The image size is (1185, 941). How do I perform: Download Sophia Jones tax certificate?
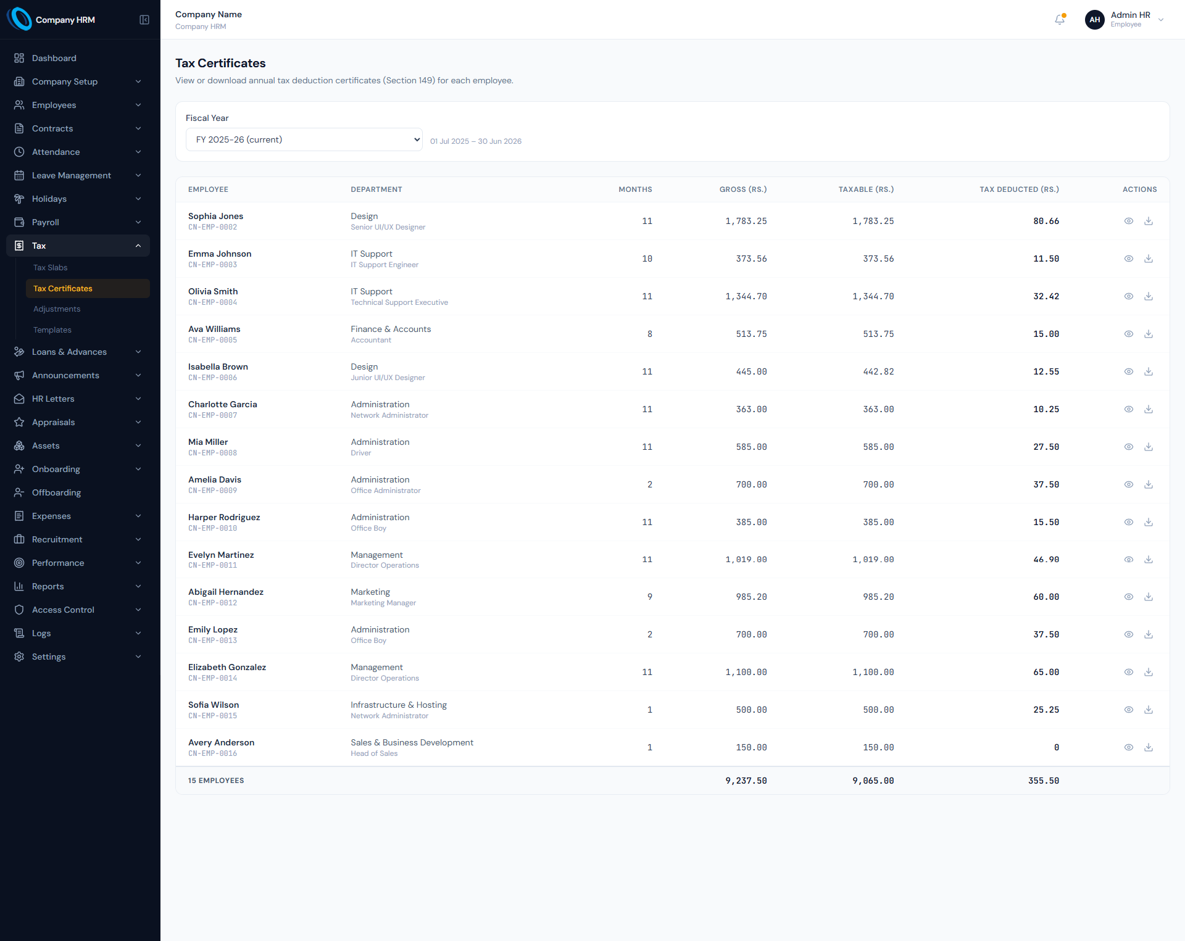pos(1149,221)
